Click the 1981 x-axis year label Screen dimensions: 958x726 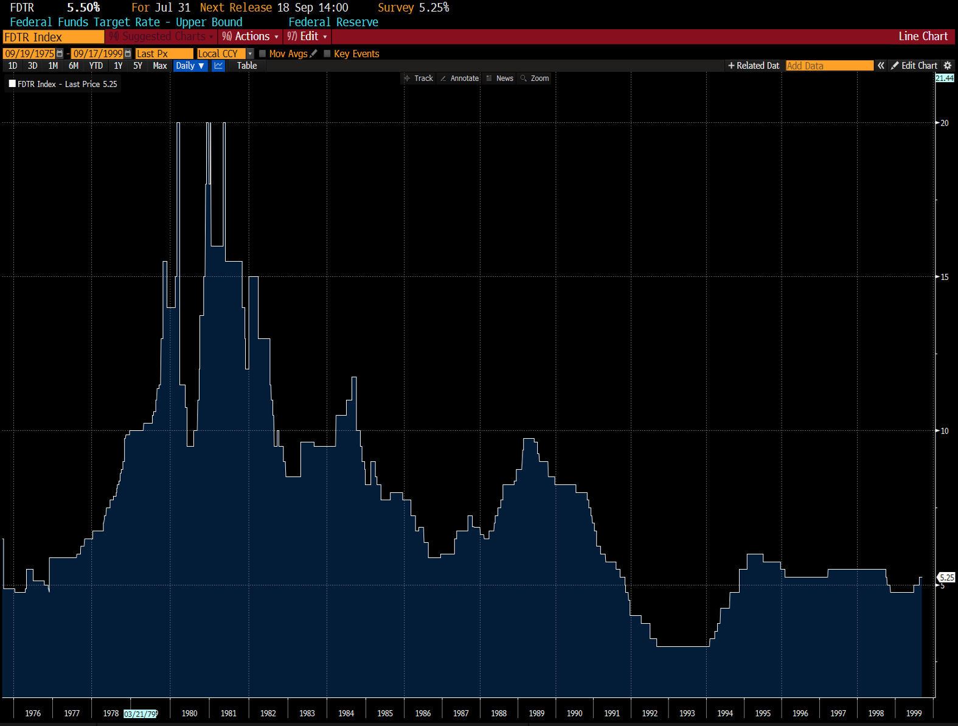[229, 713]
